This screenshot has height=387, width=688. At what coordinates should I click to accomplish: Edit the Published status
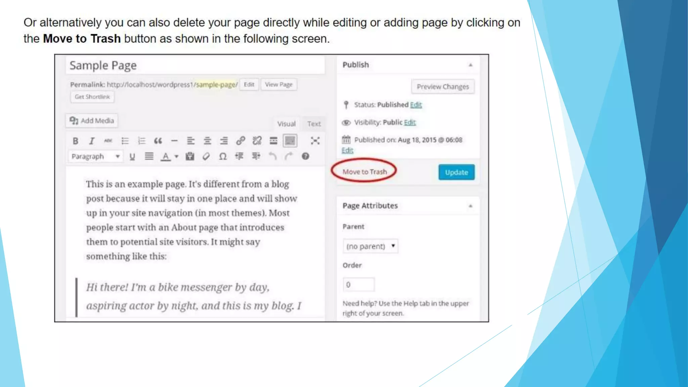pyautogui.click(x=416, y=105)
